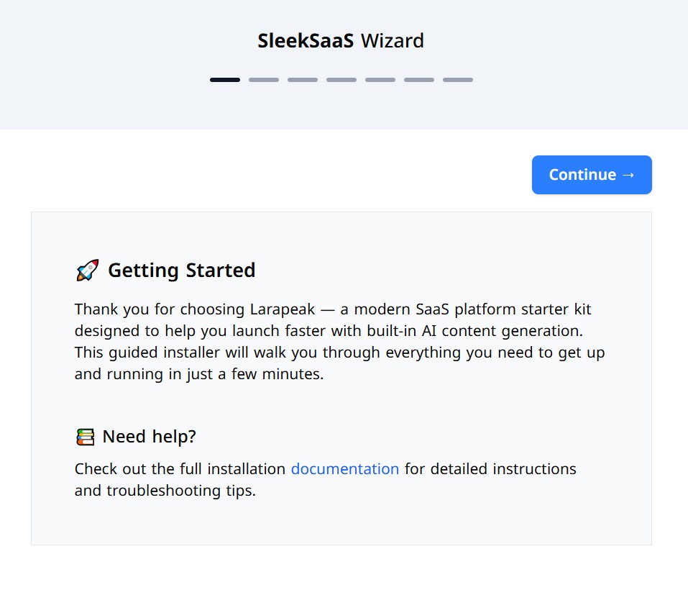Click the Getting Started heading text
The image size is (688, 613).
[181, 271]
